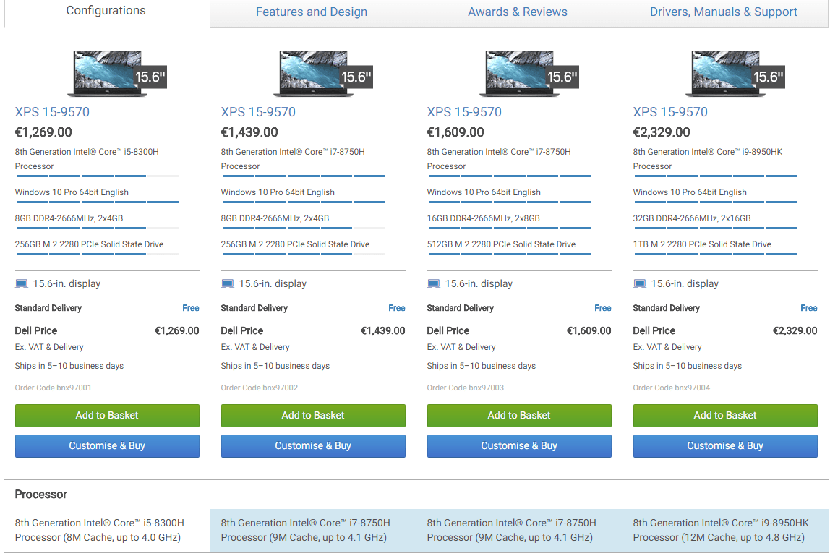Click the rating bar under the i5-8300H processor

coord(96,176)
